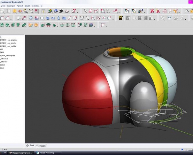
Task: Click the blue dimension measure icon
Action: coord(170,18)
